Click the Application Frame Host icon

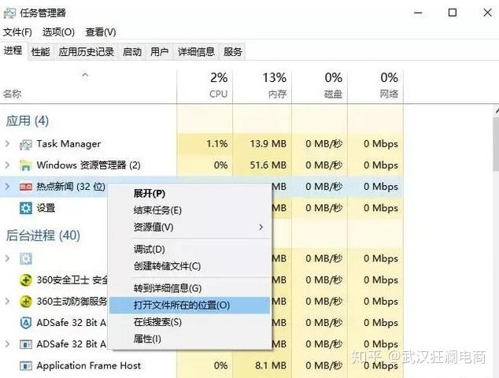(25, 365)
